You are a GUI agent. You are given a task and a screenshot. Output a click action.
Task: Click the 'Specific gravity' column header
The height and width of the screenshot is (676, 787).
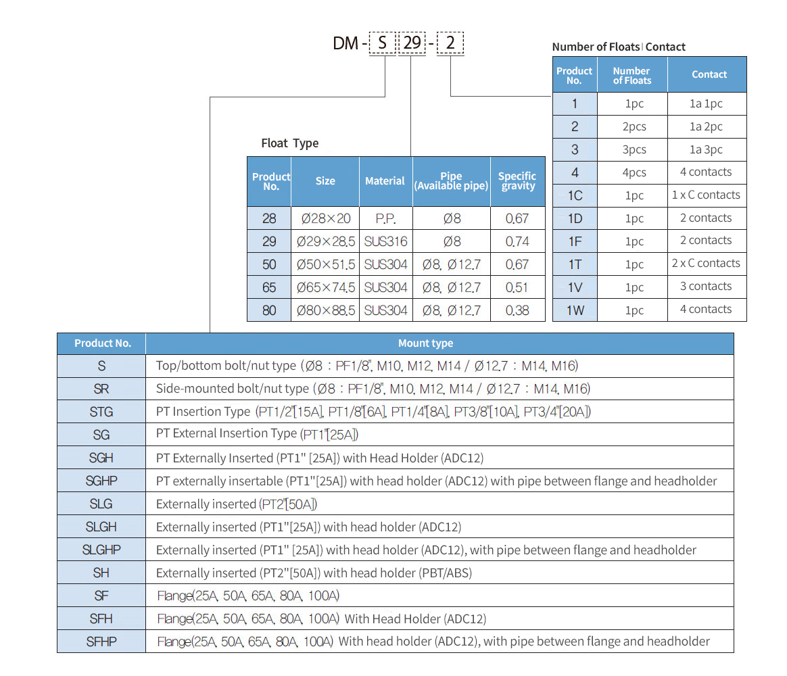coord(517,181)
